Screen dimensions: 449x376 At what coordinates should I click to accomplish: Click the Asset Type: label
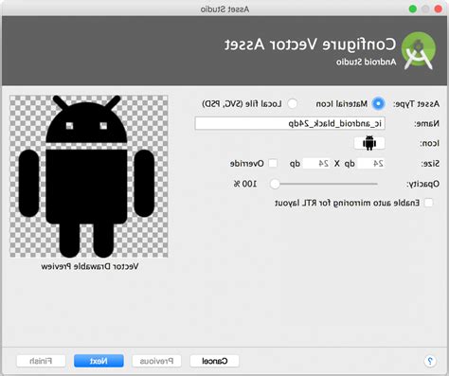click(x=416, y=104)
